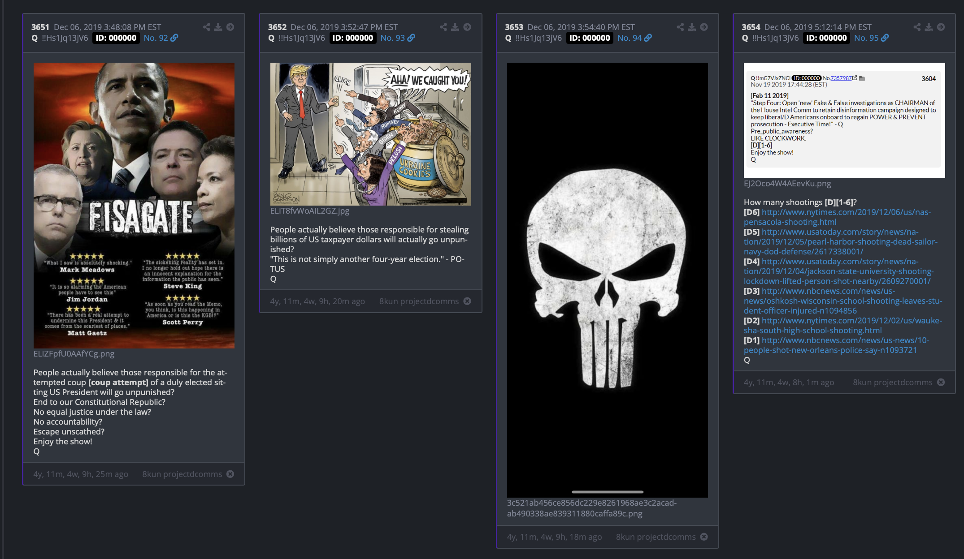The width and height of the screenshot is (964, 559).
Task: Click the ID: 000000 badge on post 3652
Action: (x=353, y=38)
